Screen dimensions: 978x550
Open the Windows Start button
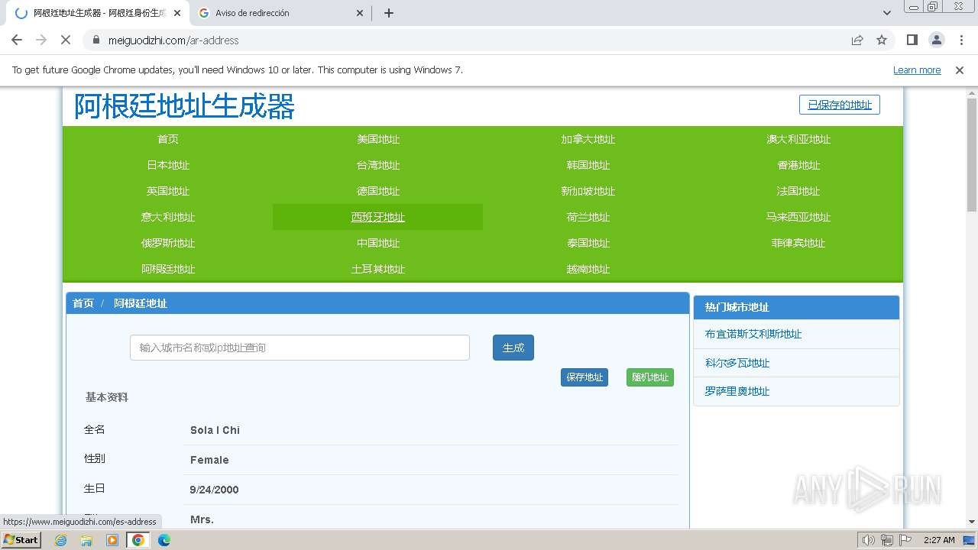[21, 540]
